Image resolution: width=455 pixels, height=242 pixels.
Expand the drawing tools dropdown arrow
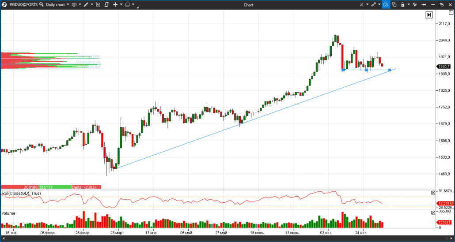tap(91, 4)
